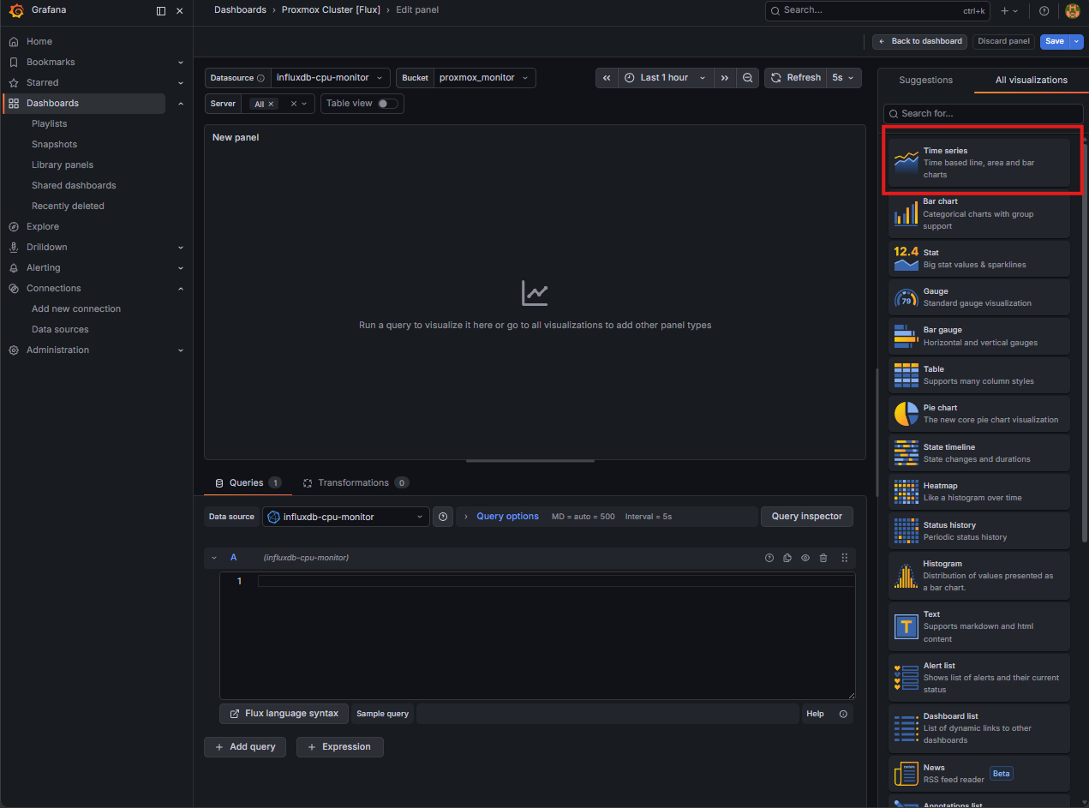
Task: Clear the Server variable selection
Action: pyautogui.click(x=293, y=104)
